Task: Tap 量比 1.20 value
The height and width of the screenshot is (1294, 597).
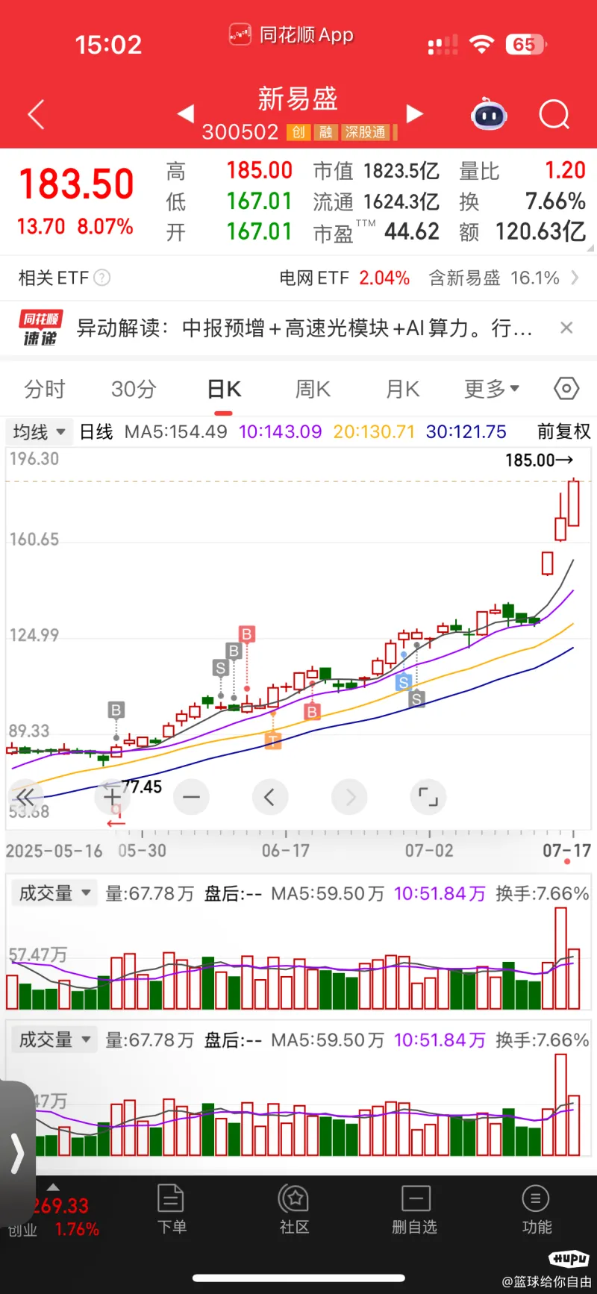Action: (522, 171)
